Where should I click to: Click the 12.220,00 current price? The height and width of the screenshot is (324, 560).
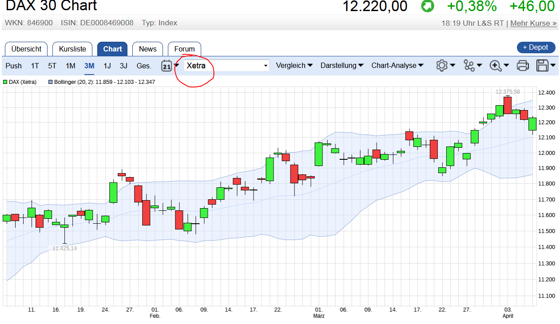375,6
